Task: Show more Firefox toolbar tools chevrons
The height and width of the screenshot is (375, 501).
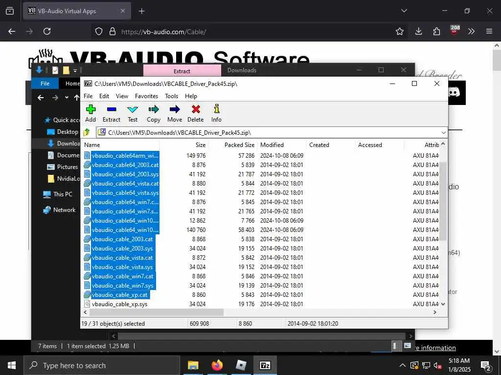Action: (x=471, y=31)
